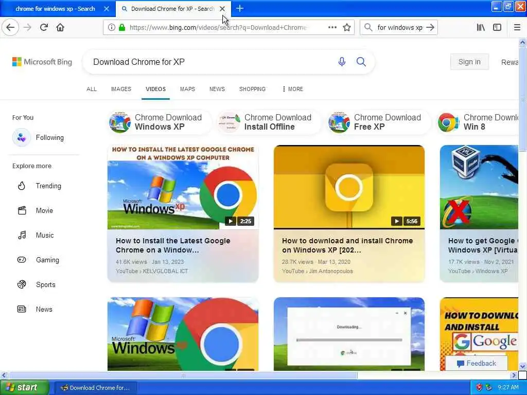
Task: Play the 5:56 yellow Chrome video thumbnail
Action: click(x=349, y=187)
